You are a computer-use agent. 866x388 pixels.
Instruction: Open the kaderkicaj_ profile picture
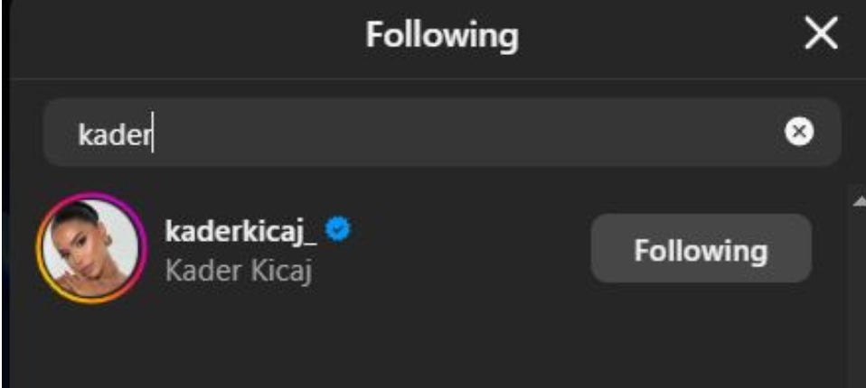coord(91,247)
